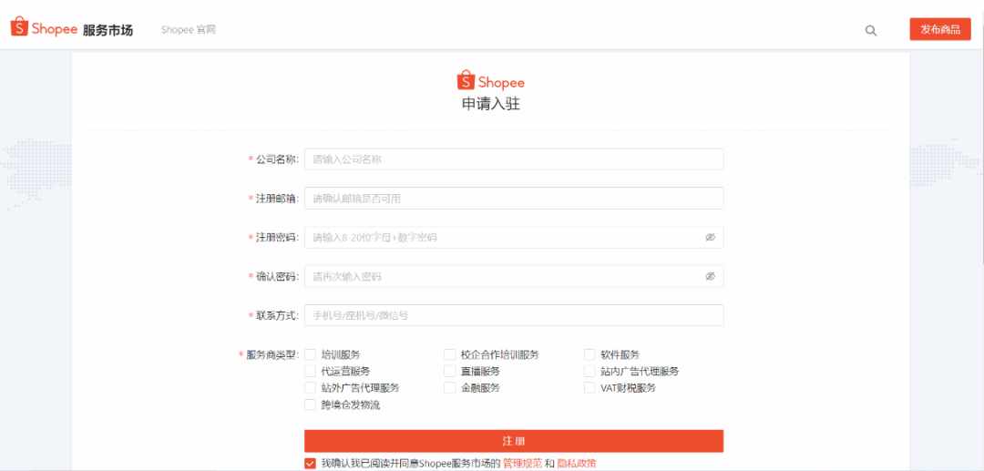Focus the 公司名称 input field
Image resolution: width=984 pixels, height=471 pixels.
tap(514, 159)
